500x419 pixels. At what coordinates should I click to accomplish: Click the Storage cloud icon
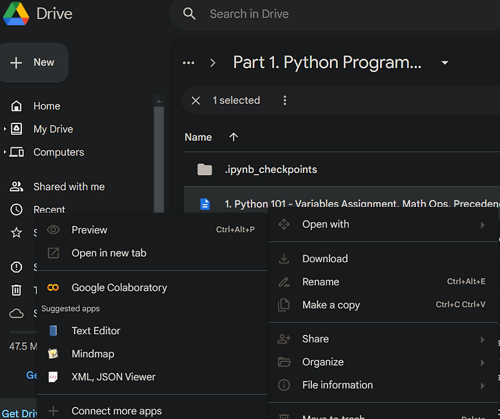coord(16,314)
